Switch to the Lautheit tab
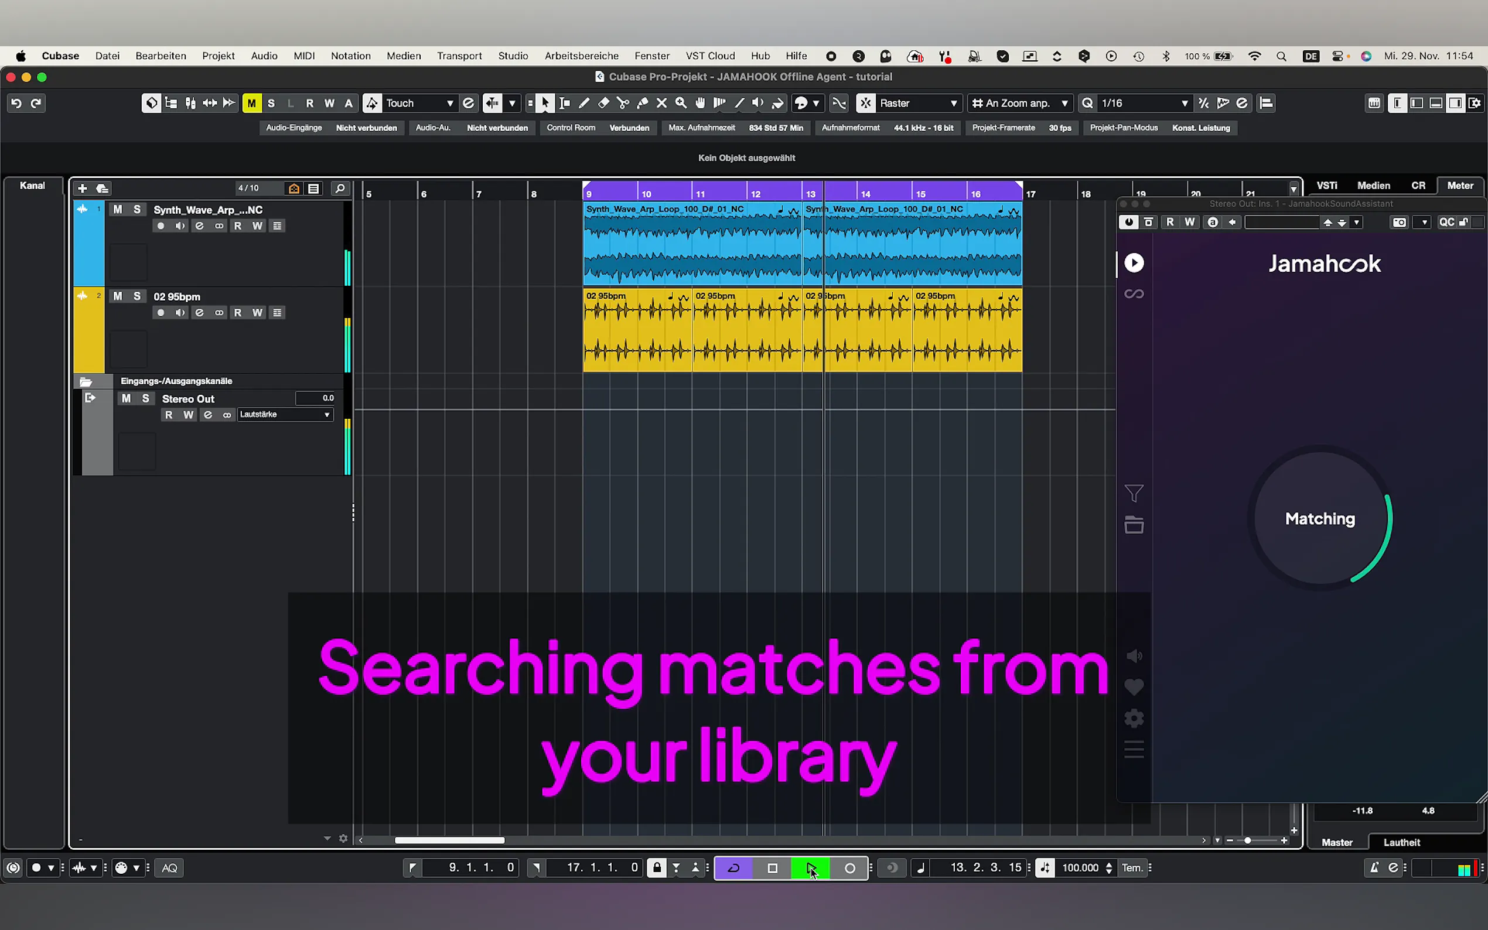This screenshot has width=1488, height=930. (1402, 843)
